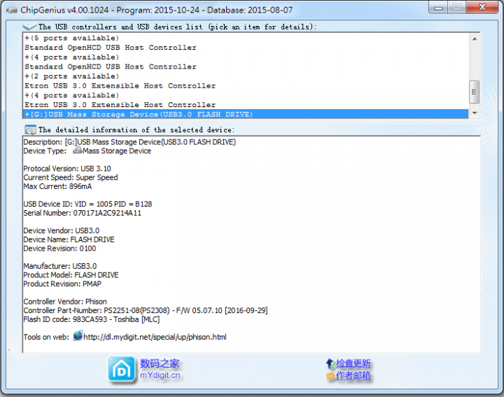This screenshot has width=504, height=397.
Task: Click the Current Speed: Super Speed line
Action: (71, 177)
